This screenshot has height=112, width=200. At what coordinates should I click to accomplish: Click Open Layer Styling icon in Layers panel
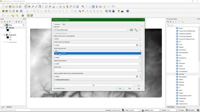click(x=2, y=22)
